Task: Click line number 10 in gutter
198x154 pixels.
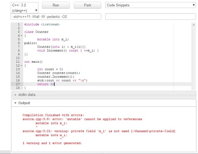Action: point(18,58)
